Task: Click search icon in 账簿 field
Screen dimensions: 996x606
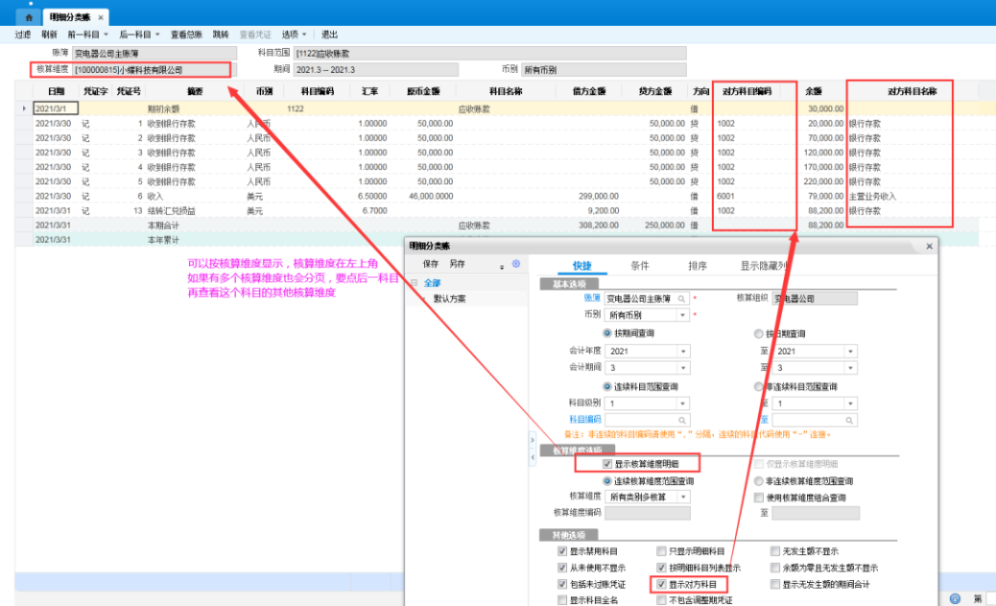Action: pos(682,299)
